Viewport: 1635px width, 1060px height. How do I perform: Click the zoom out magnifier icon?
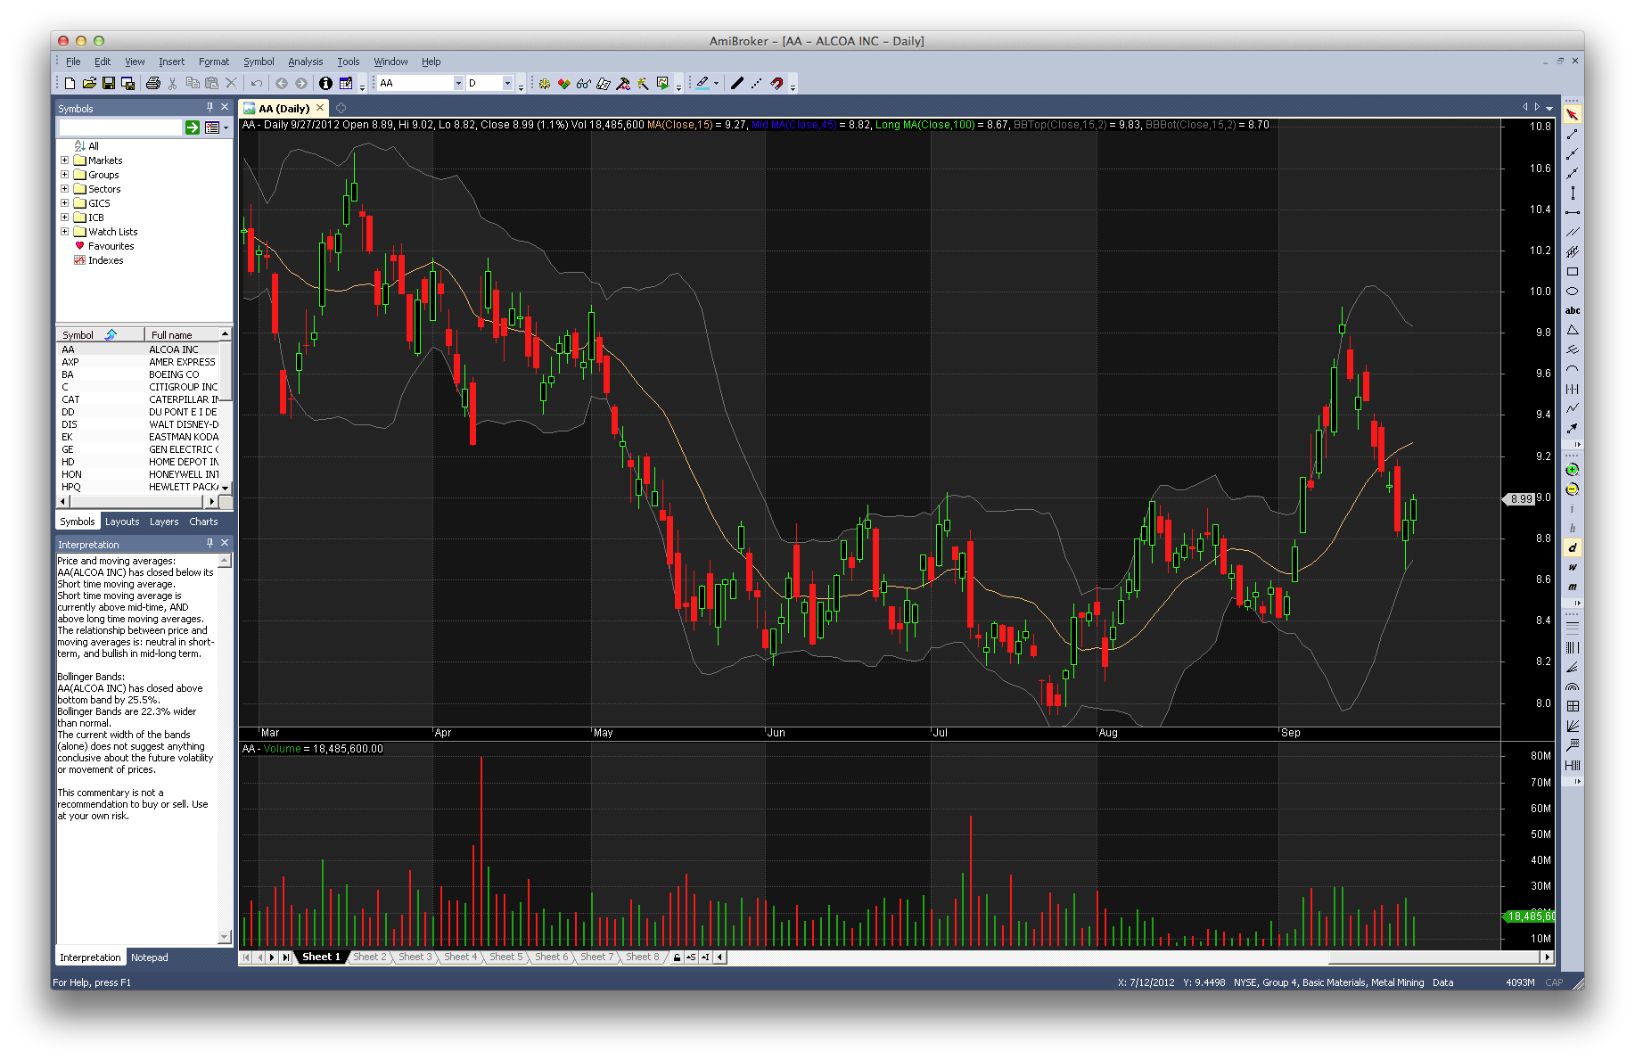click(x=1572, y=489)
